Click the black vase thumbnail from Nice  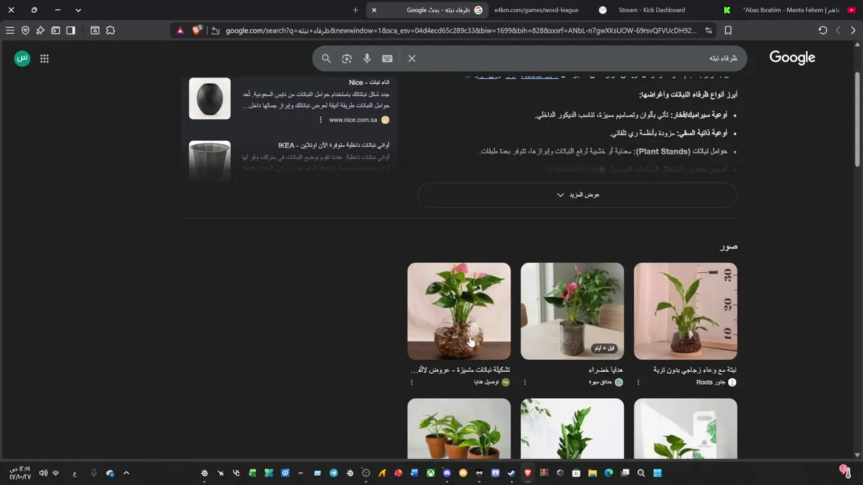point(210,98)
